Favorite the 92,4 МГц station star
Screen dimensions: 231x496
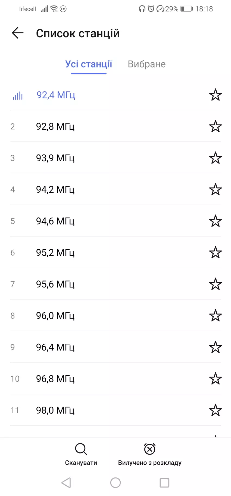pos(215,95)
